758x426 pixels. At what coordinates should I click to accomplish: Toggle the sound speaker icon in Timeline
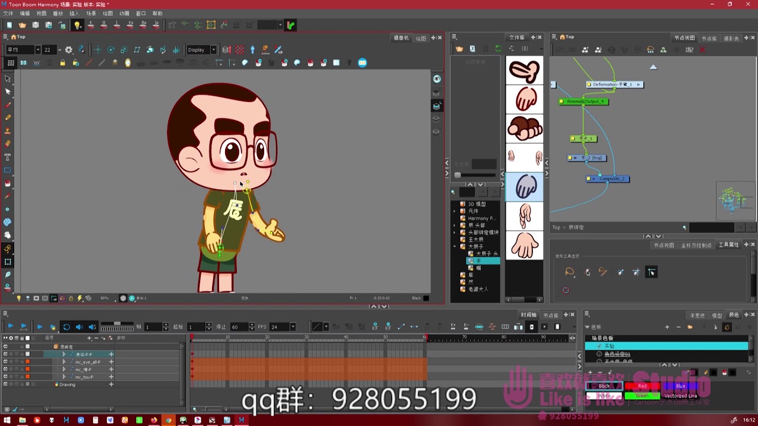click(x=79, y=327)
